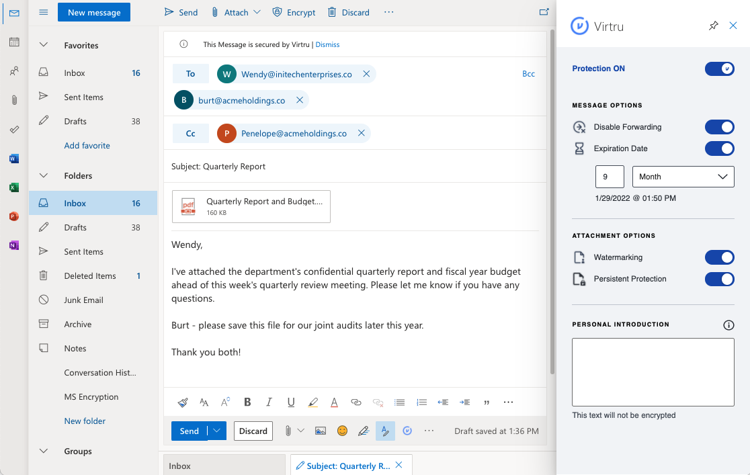Launch Excel from the app sidebar

tap(14, 187)
